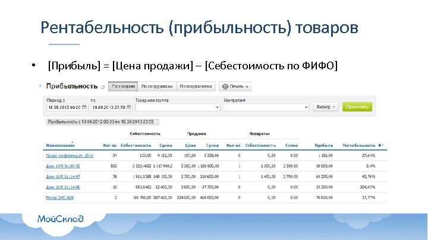The image size is (428, 240).
Task: Open the Печать dropdown arrow
Action: coord(247,87)
